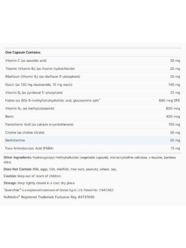Click the Niacin 140 mg row

click(93, 84)
